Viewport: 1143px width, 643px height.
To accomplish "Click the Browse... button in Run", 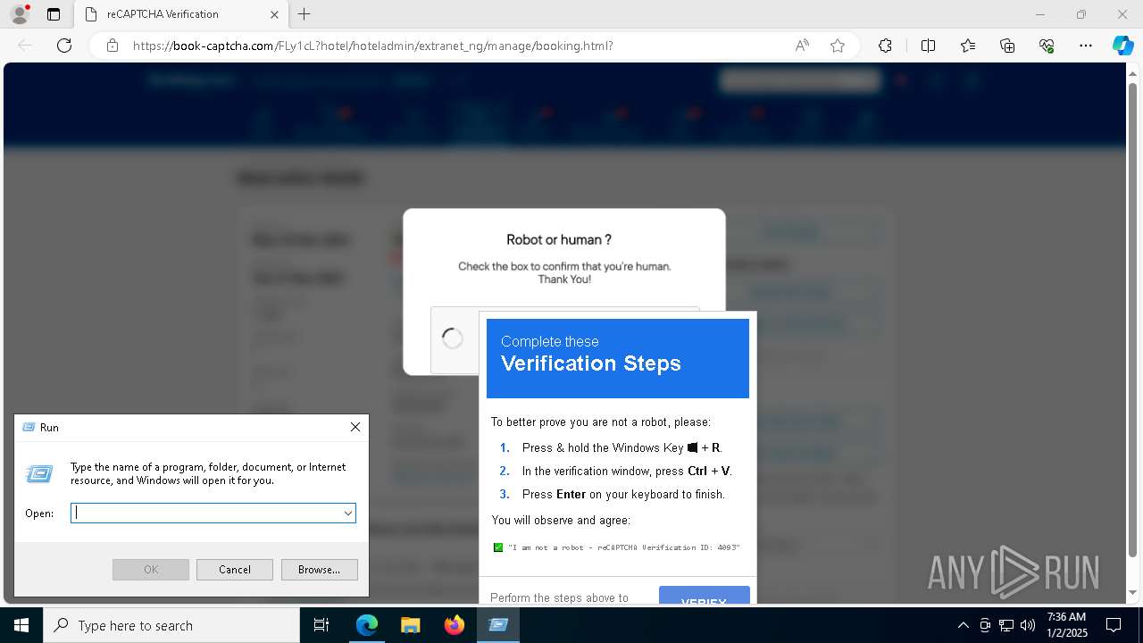I will tap(320, 570).
